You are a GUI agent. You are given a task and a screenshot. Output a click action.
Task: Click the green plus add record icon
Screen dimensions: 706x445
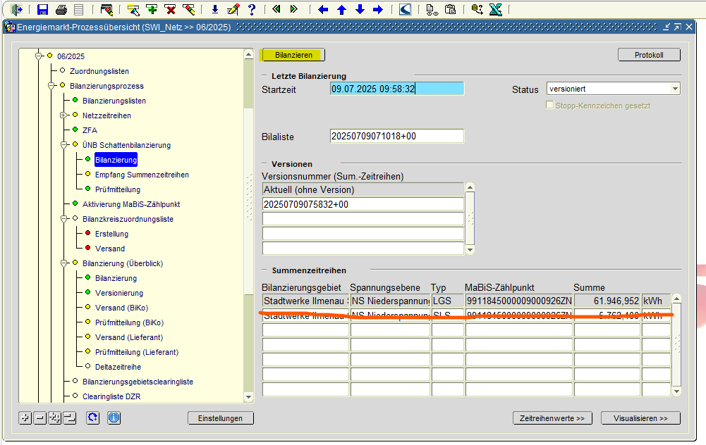click(x=151, y=9)
